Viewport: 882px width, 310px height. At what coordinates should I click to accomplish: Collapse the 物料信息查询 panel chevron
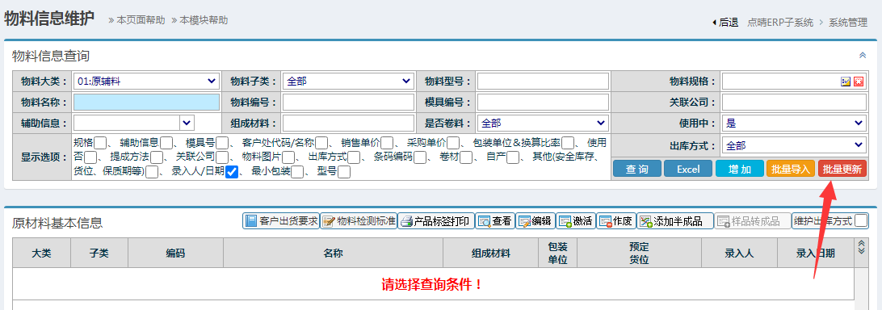[x=863, y=55]
